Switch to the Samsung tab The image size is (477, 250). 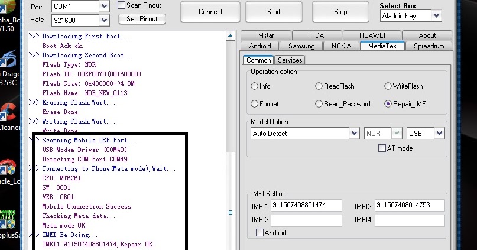click(x=301, y=46)
